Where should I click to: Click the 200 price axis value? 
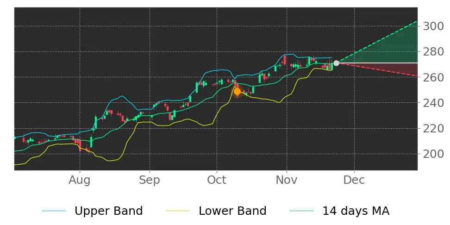coord(433,154)
